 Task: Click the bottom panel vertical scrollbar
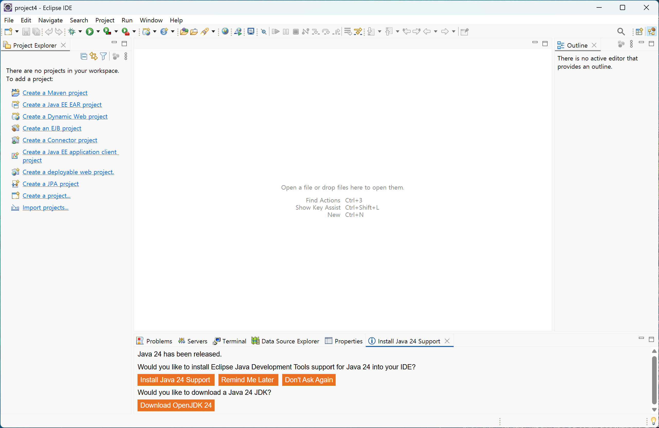tap(654, 380)
